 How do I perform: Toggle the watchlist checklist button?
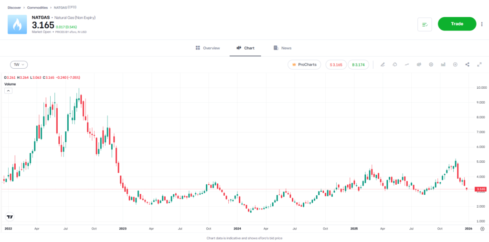click(x=425, y=24)
